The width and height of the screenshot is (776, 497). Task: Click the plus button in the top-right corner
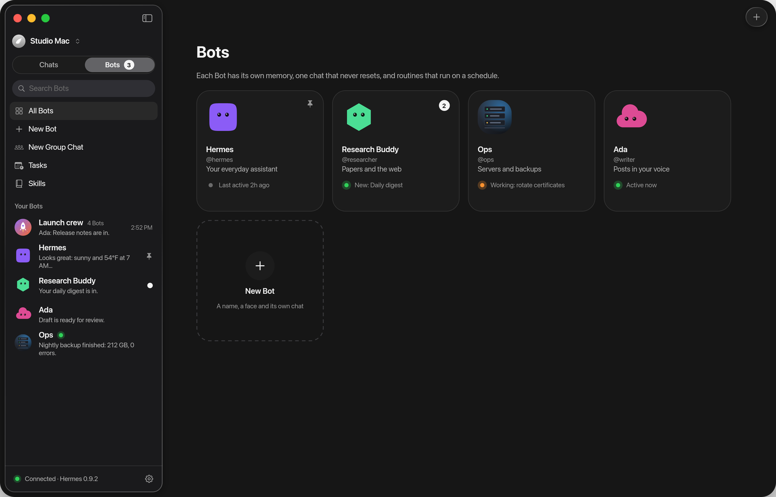[x=756, y=17]
